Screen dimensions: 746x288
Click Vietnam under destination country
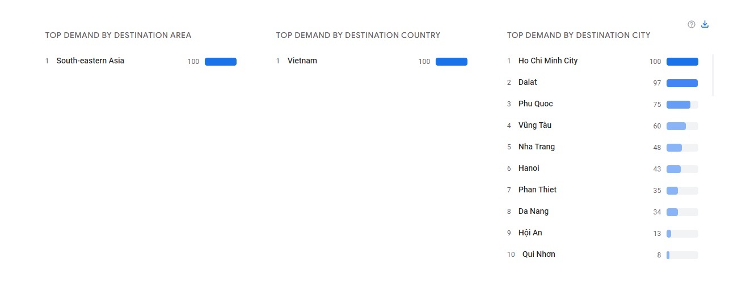point(302,61)
